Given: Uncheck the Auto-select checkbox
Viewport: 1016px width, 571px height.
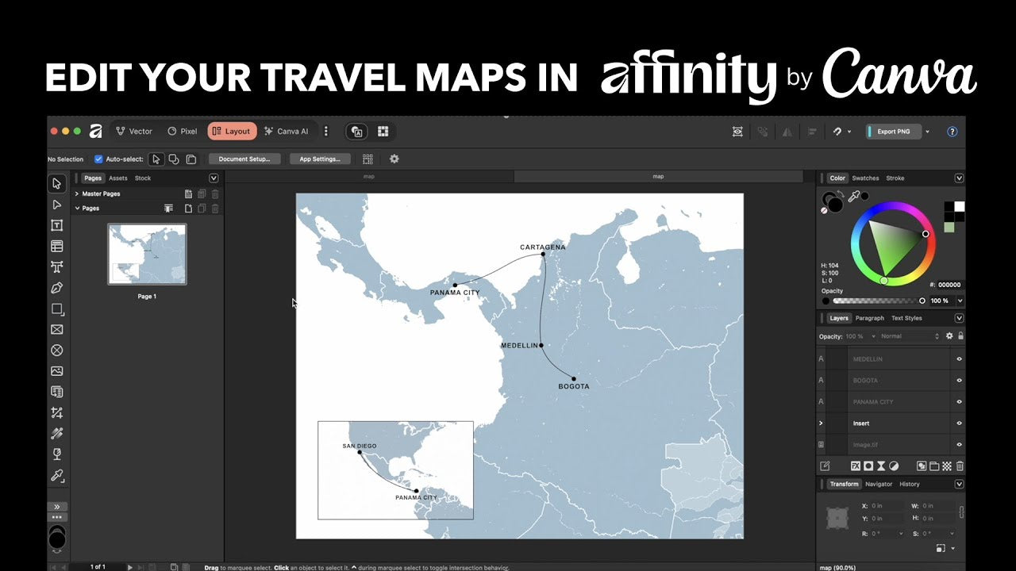Looking at the screenshot, I should pos(98,159).
